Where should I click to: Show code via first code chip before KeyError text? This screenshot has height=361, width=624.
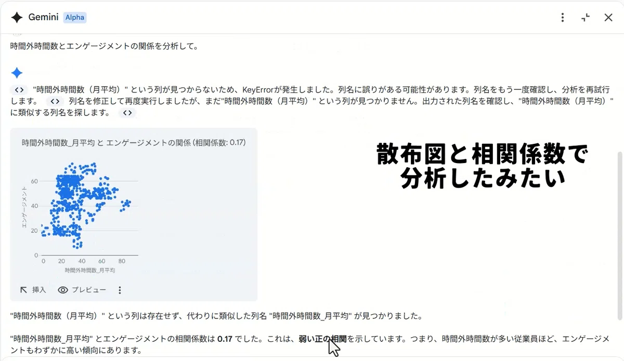click(x=19, y=89)
